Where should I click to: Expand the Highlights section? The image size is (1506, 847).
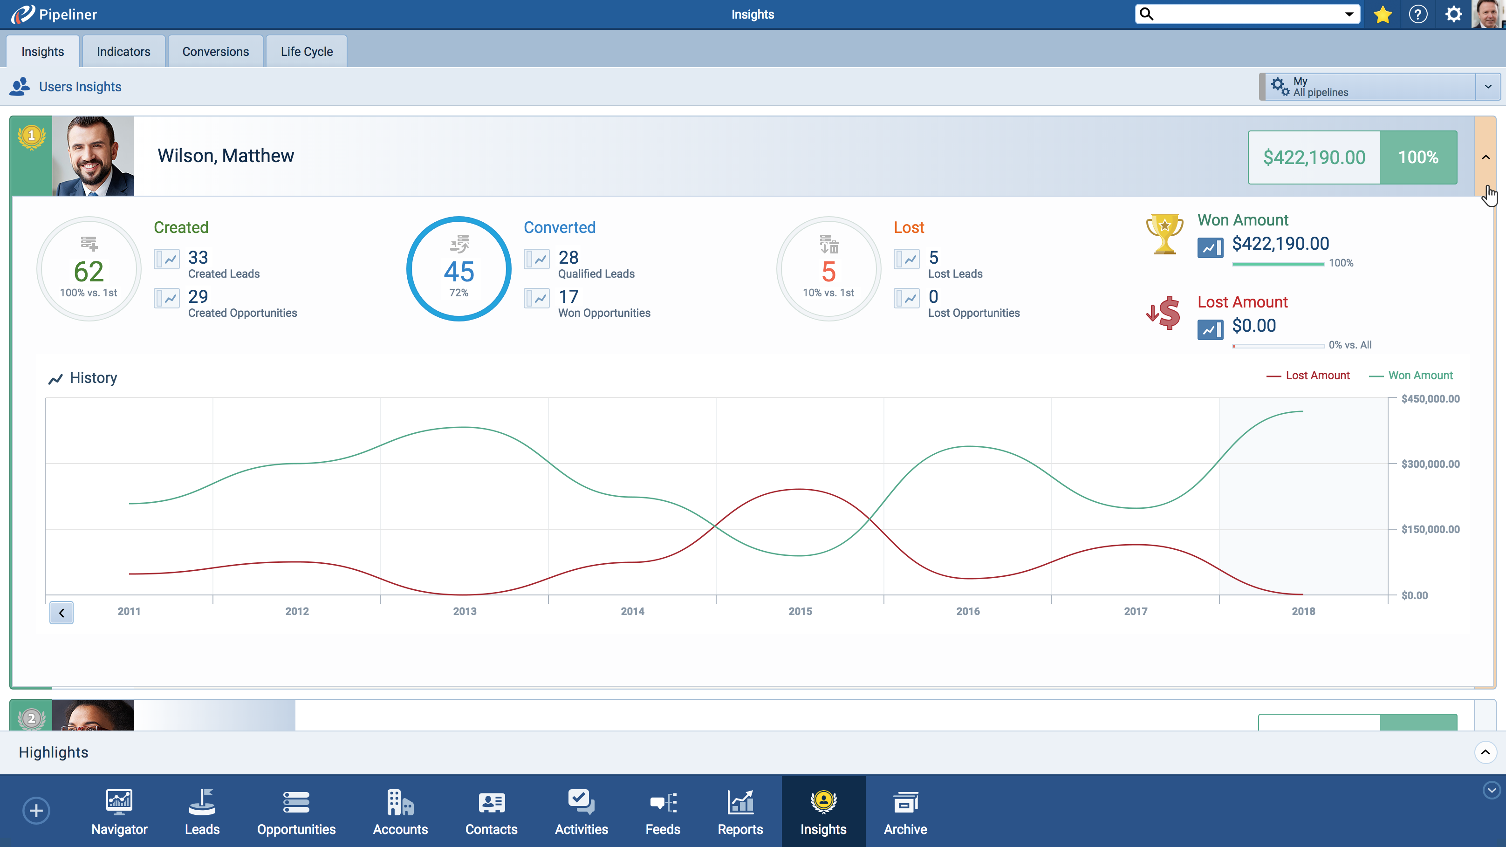click(x=1485, y=753)
